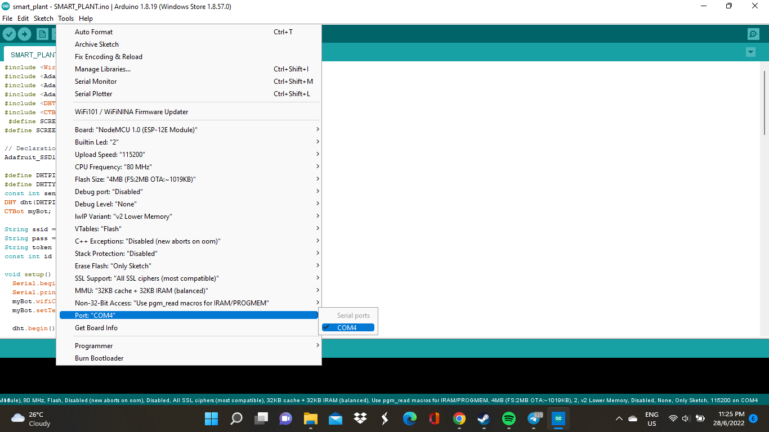The width and height of the screenshot is (769, 432).
Task: Open WiFi101 / WiFiNINA Firmware Updater
Action: pos(189,112)
